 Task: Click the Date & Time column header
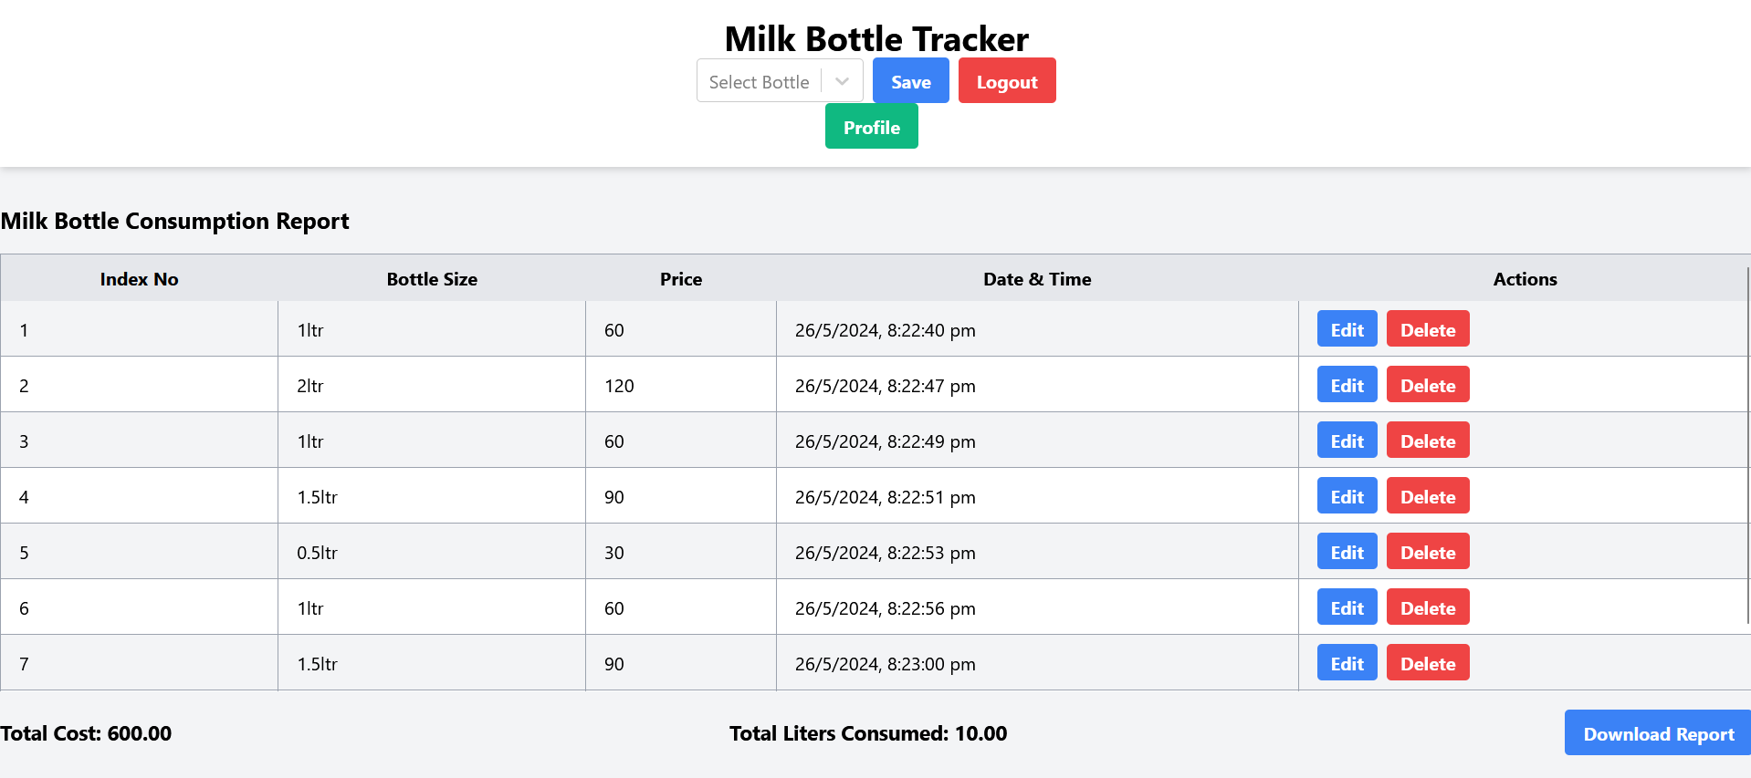click(x=1037, y=279)
